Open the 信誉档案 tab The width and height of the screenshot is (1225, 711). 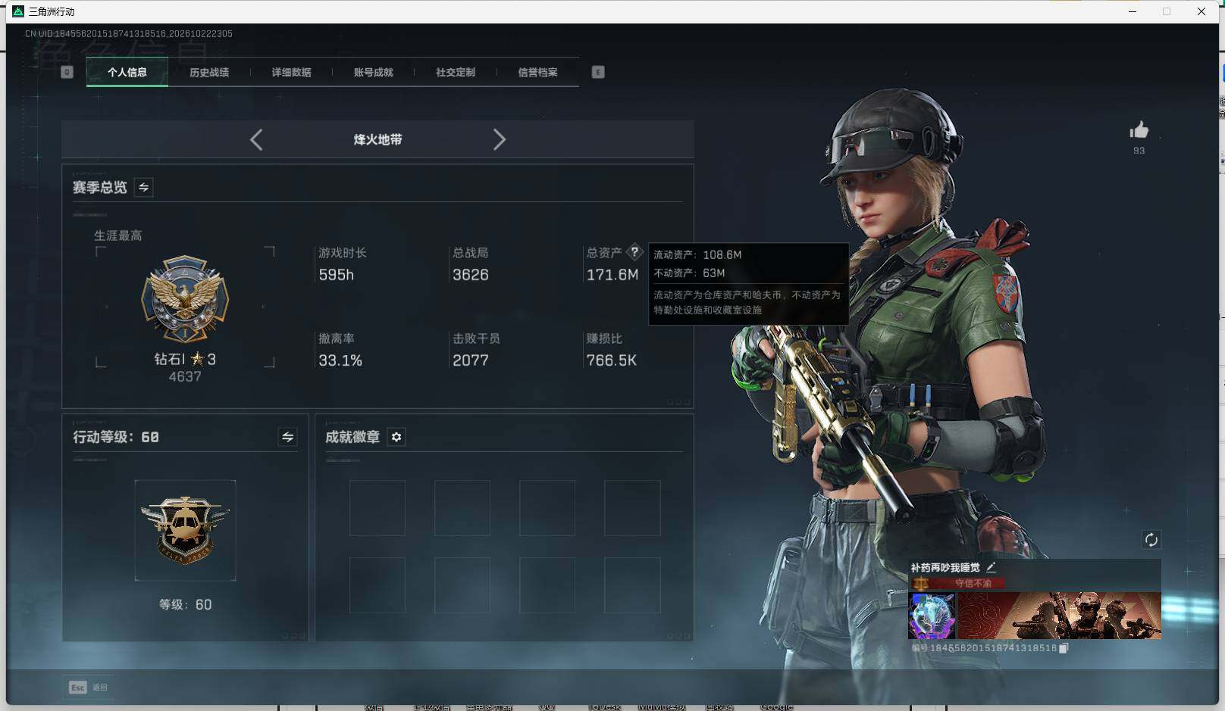(x=537, y=73)
